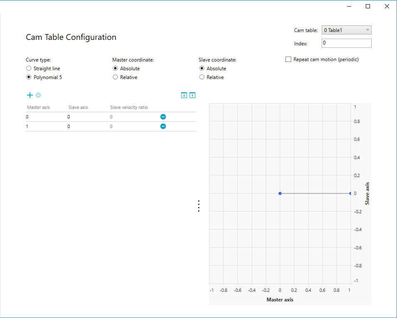Image resolution: width=397 pixels, height=318 pixels.
Task: Click the Index input field
Action: [346, 43]
